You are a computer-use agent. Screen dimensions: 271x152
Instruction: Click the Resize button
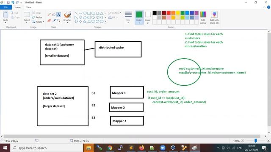[37, 17]
